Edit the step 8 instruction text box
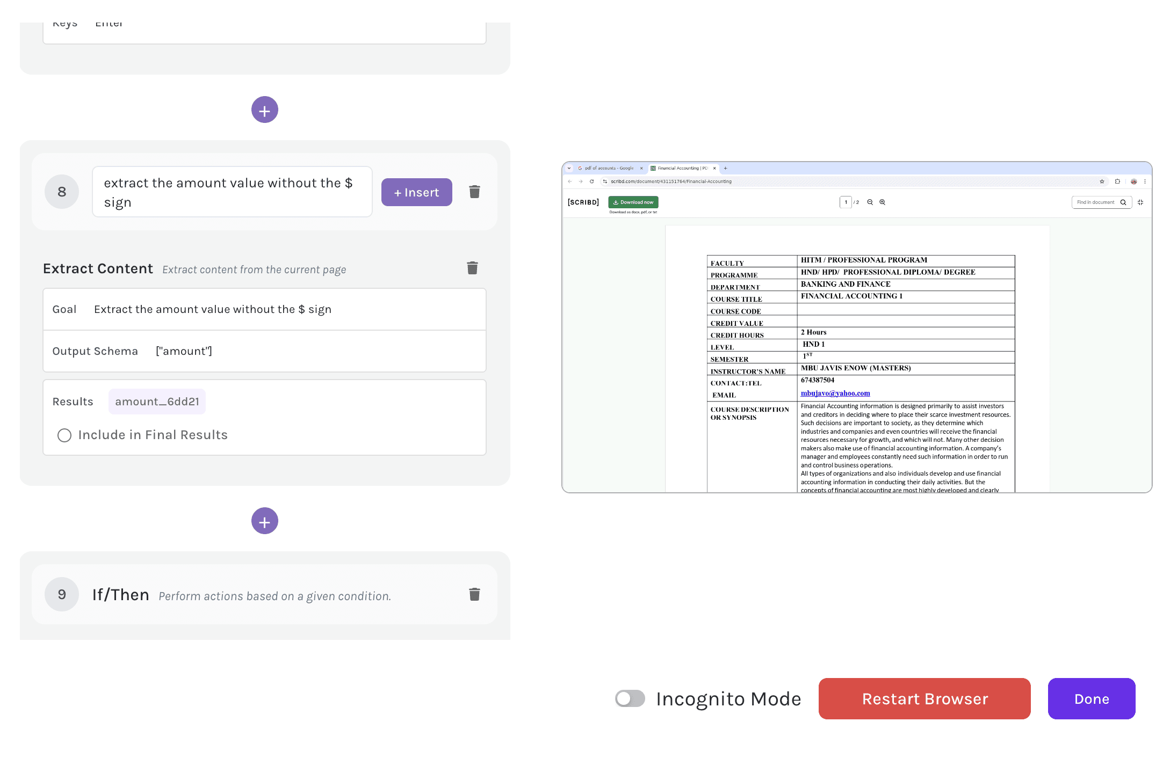Viewport: 1170px width, 758px height. click(x=232, y=192)
